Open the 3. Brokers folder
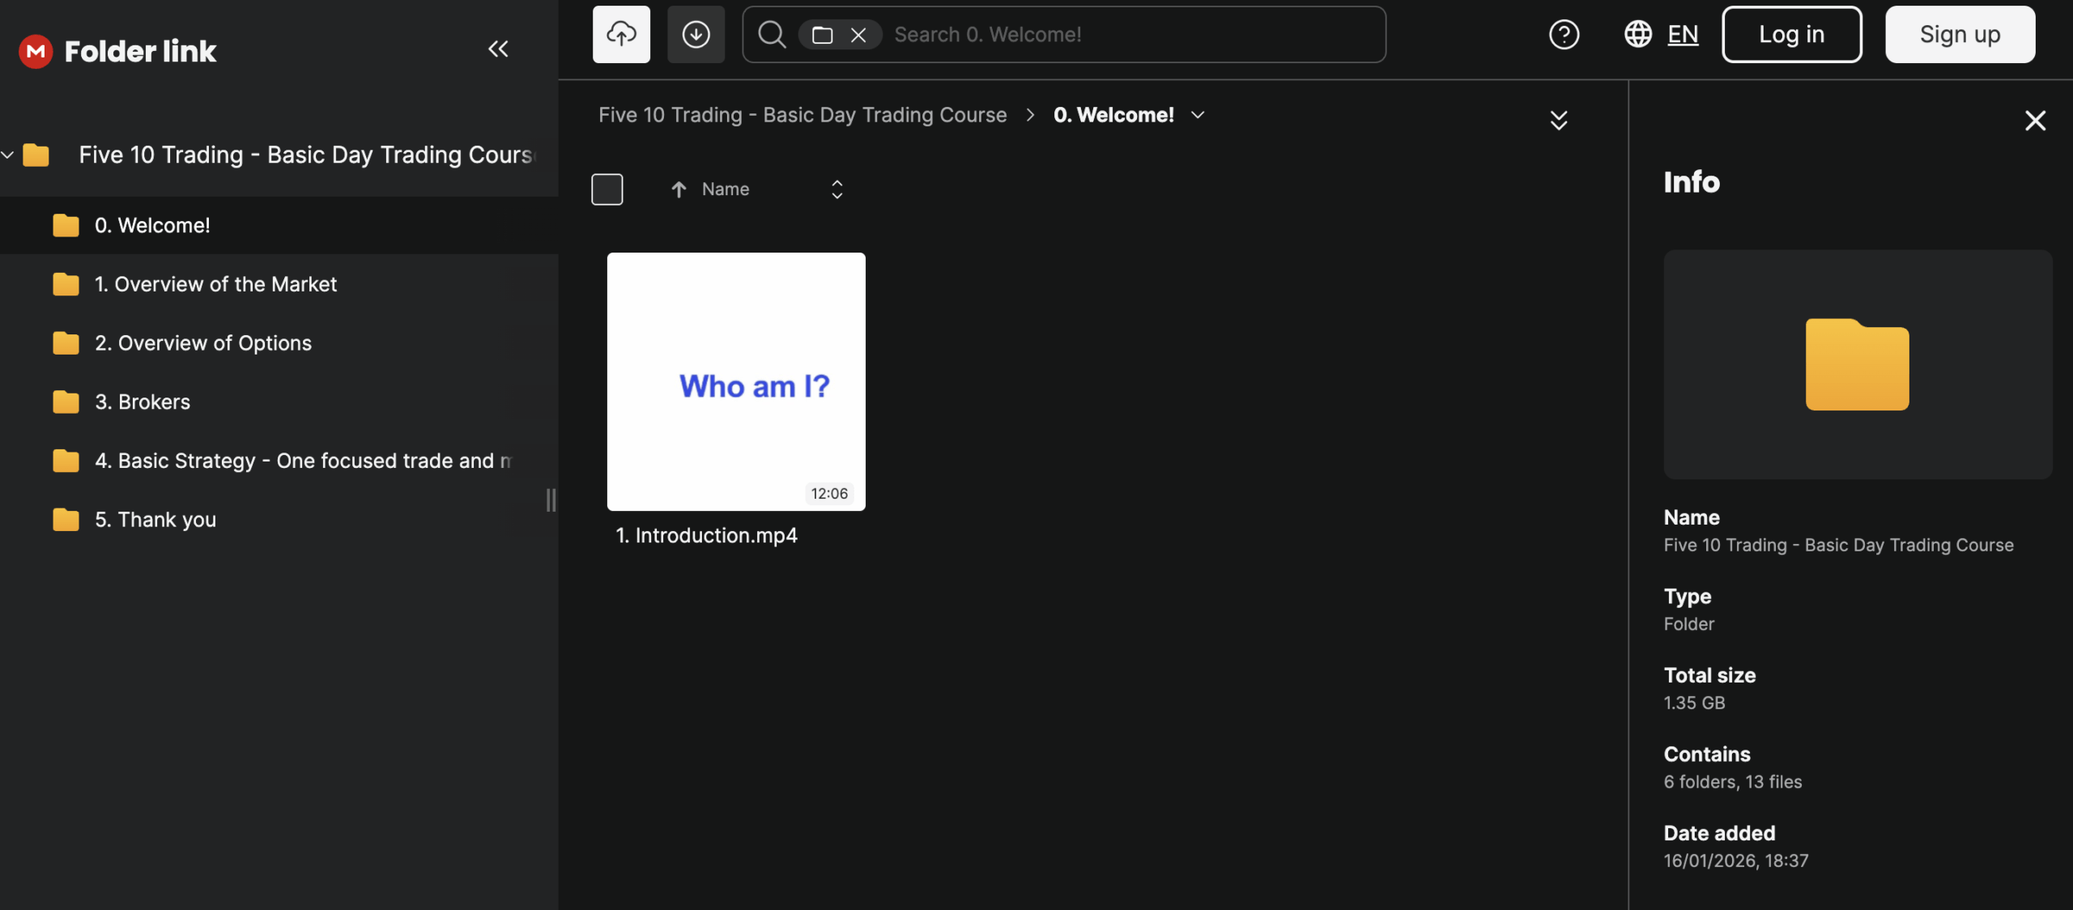The image size is (2073, 910). point(143,402)
